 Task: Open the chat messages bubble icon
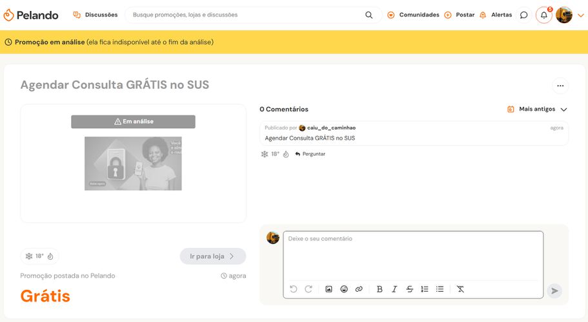click(524, 15)
